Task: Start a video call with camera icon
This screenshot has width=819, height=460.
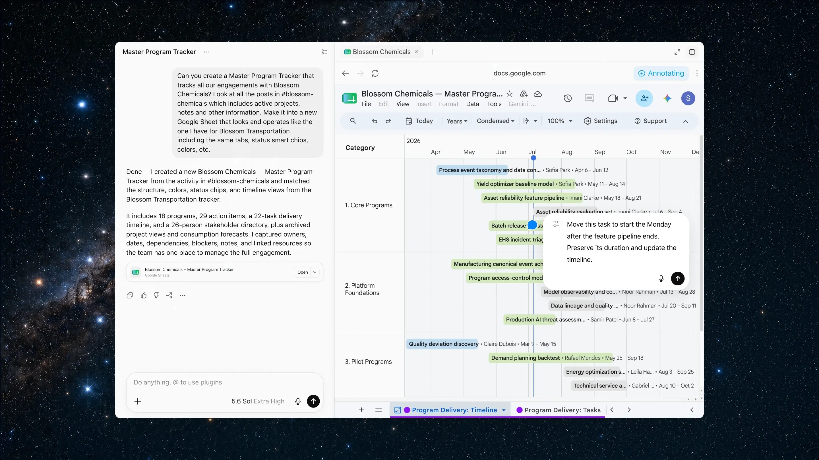Action: coord(613,98)
